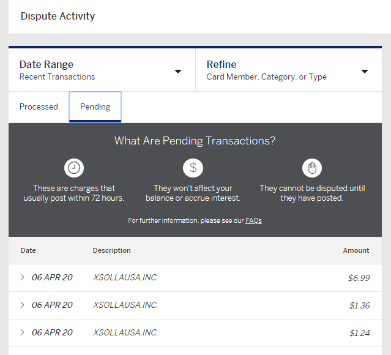Click the $6.99 amount

click(359, 278)
